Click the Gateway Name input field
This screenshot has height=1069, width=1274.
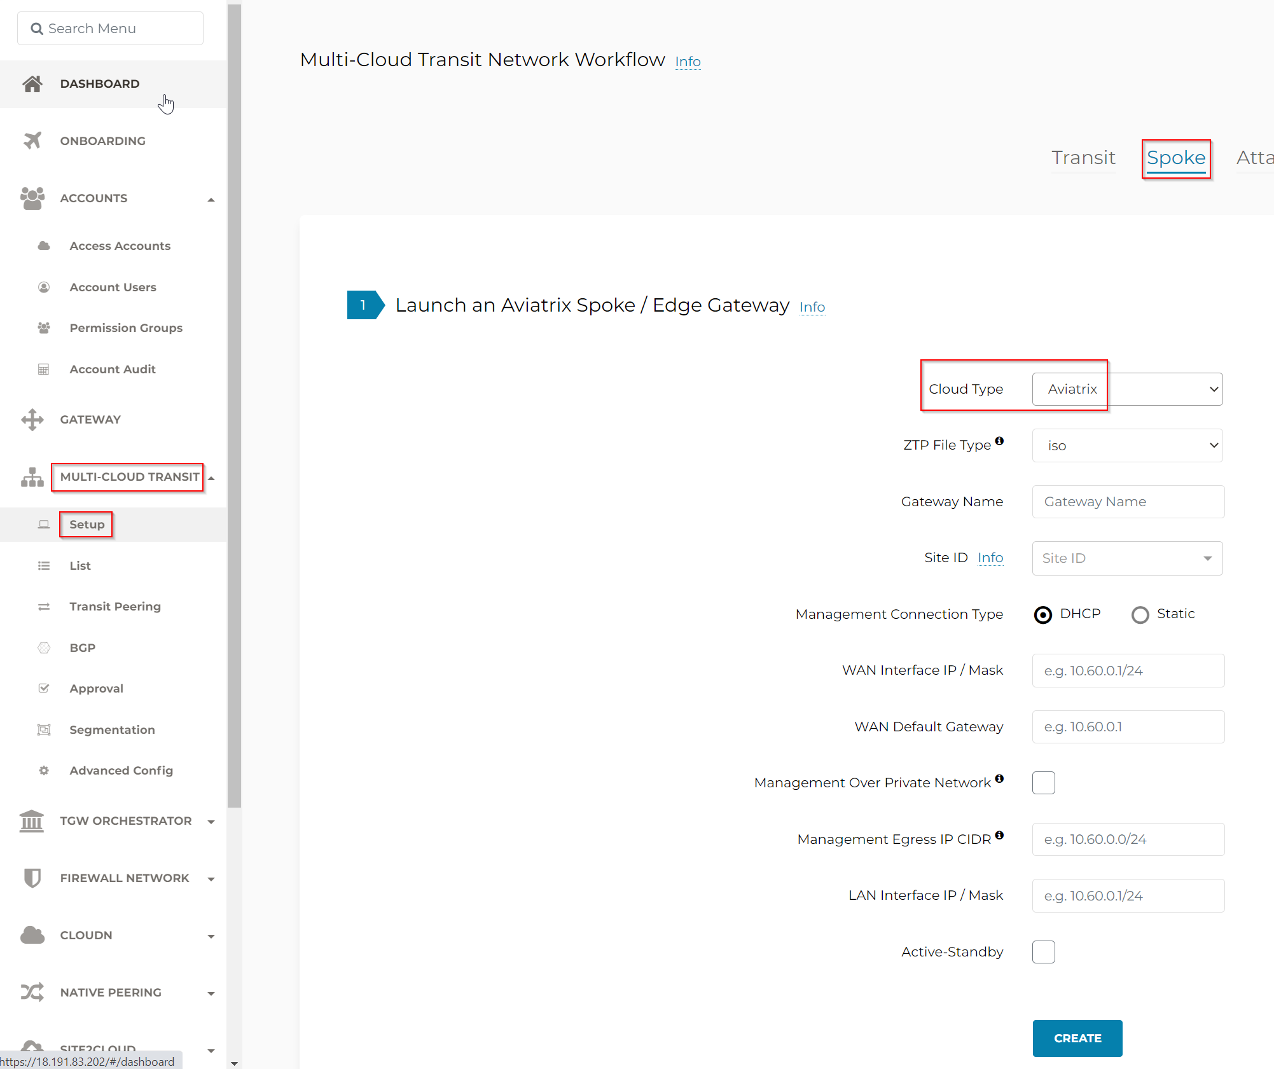pos(1128,502)
